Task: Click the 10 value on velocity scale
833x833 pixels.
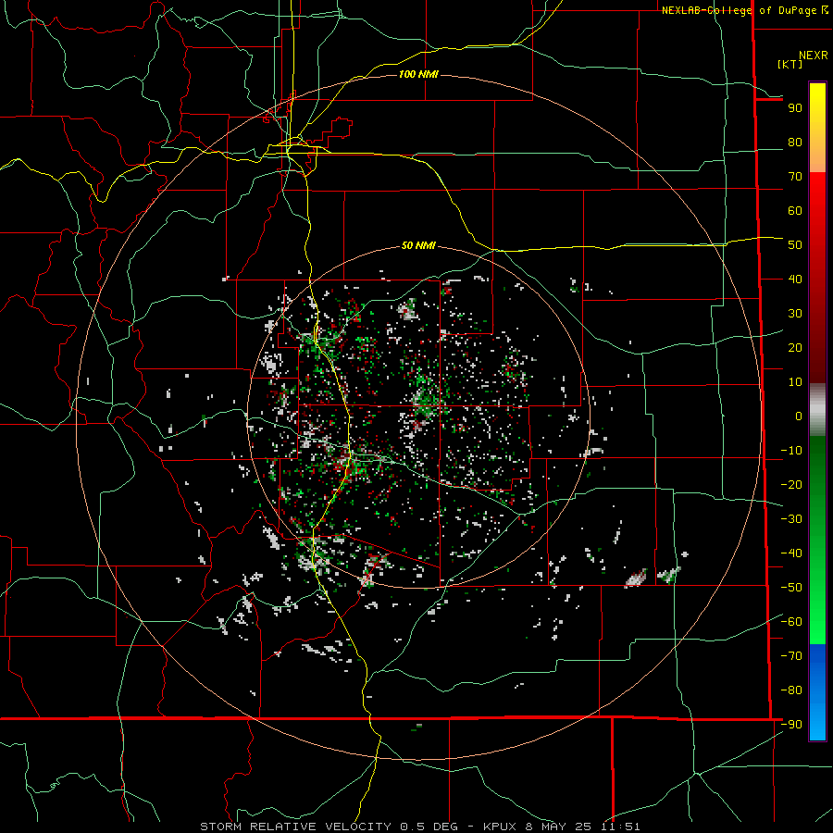Action: tap(795, 382)
